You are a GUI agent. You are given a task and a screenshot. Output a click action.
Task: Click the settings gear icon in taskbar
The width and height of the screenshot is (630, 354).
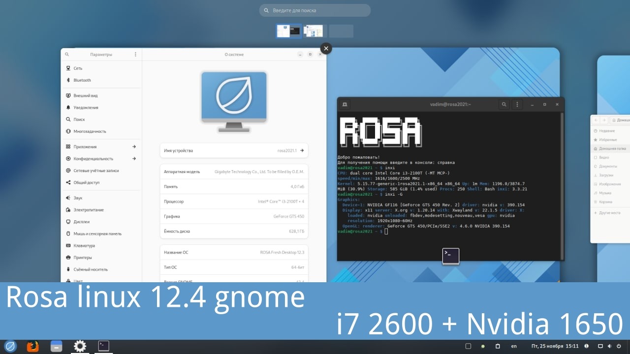tap(80, 346)
